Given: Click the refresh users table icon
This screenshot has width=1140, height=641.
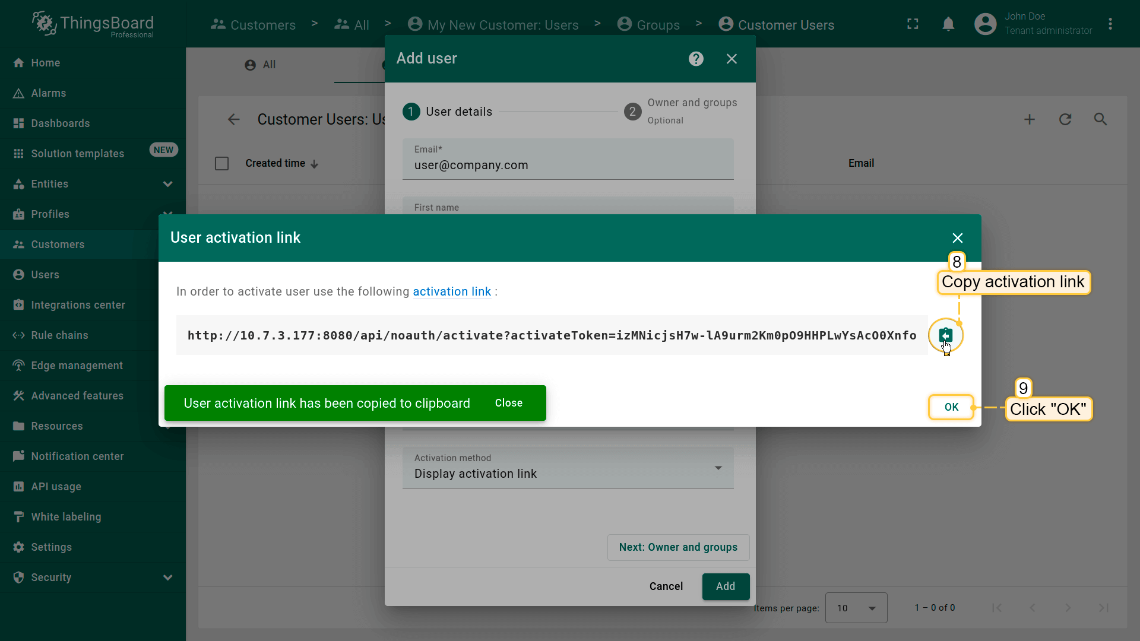Looking at the screenshot, I should click(x=1065, y=119).
